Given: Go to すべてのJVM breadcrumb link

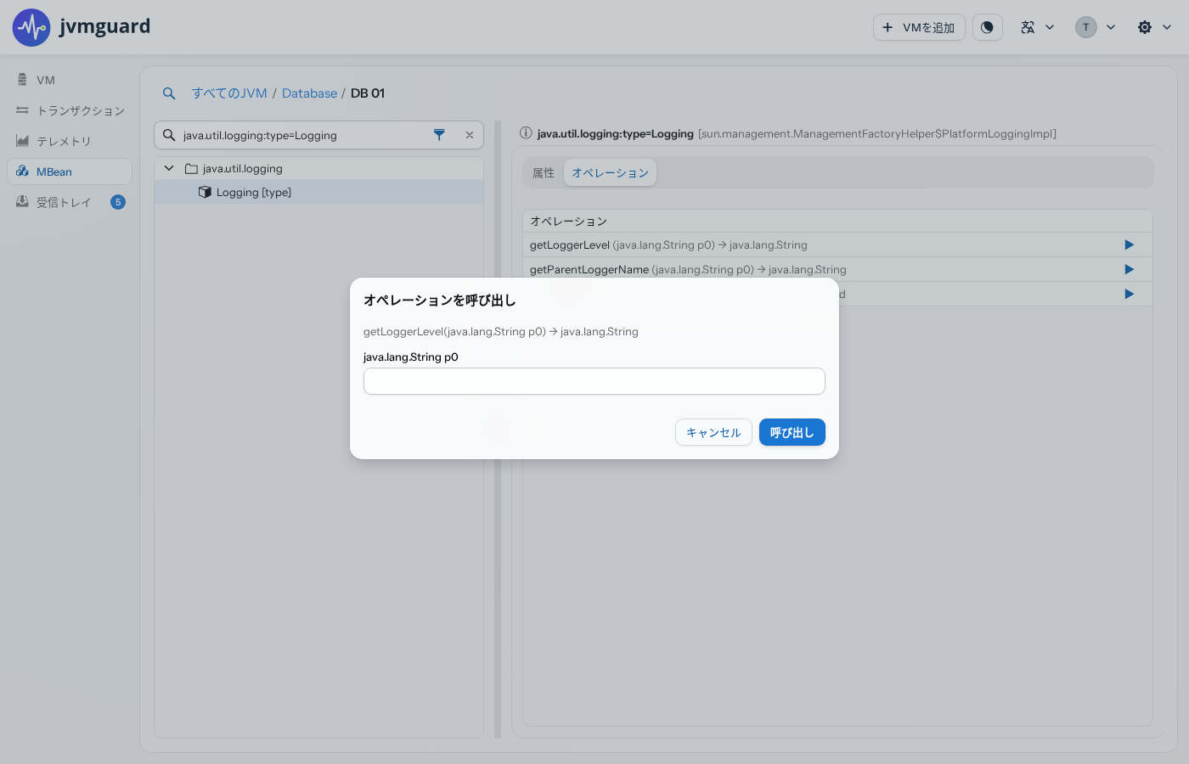Looking at the screenshot, I should tap(229, 93).
